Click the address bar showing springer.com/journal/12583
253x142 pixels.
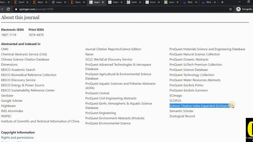pyautogui.click(x=123, y=9)
